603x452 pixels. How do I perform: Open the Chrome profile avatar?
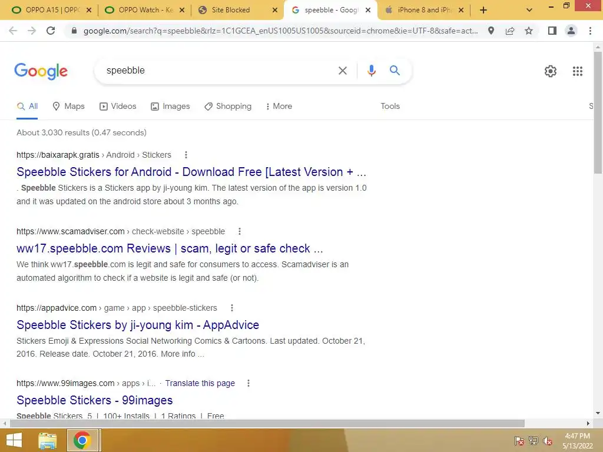tap(571, 31)
